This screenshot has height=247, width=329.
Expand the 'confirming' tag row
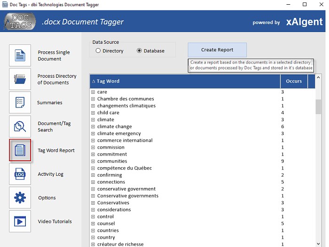[93, 175]
